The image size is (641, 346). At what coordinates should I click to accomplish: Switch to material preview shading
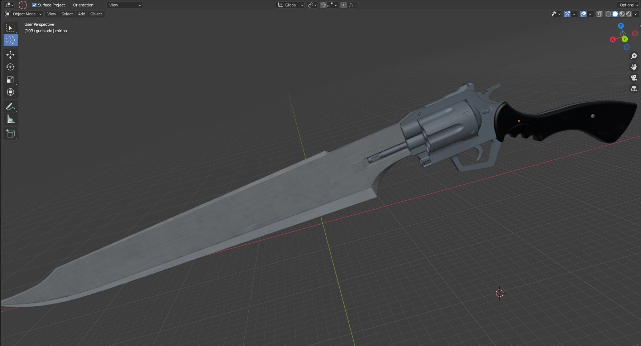pyautogui.click(x=622, y=14)
